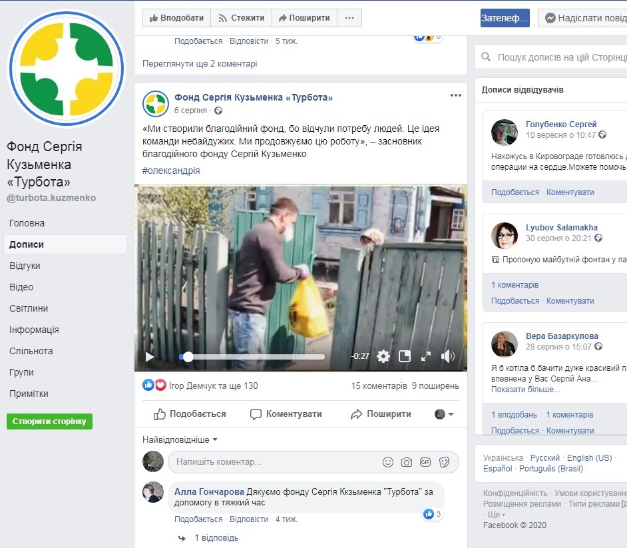Screen dimensions: 627x548
Task: Open the Інформація sidebar tab
Action: click(34, 330)
